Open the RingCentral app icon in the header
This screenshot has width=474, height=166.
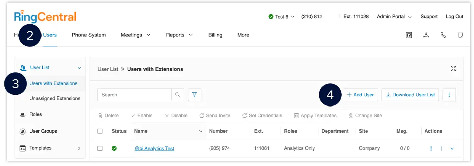408,35
